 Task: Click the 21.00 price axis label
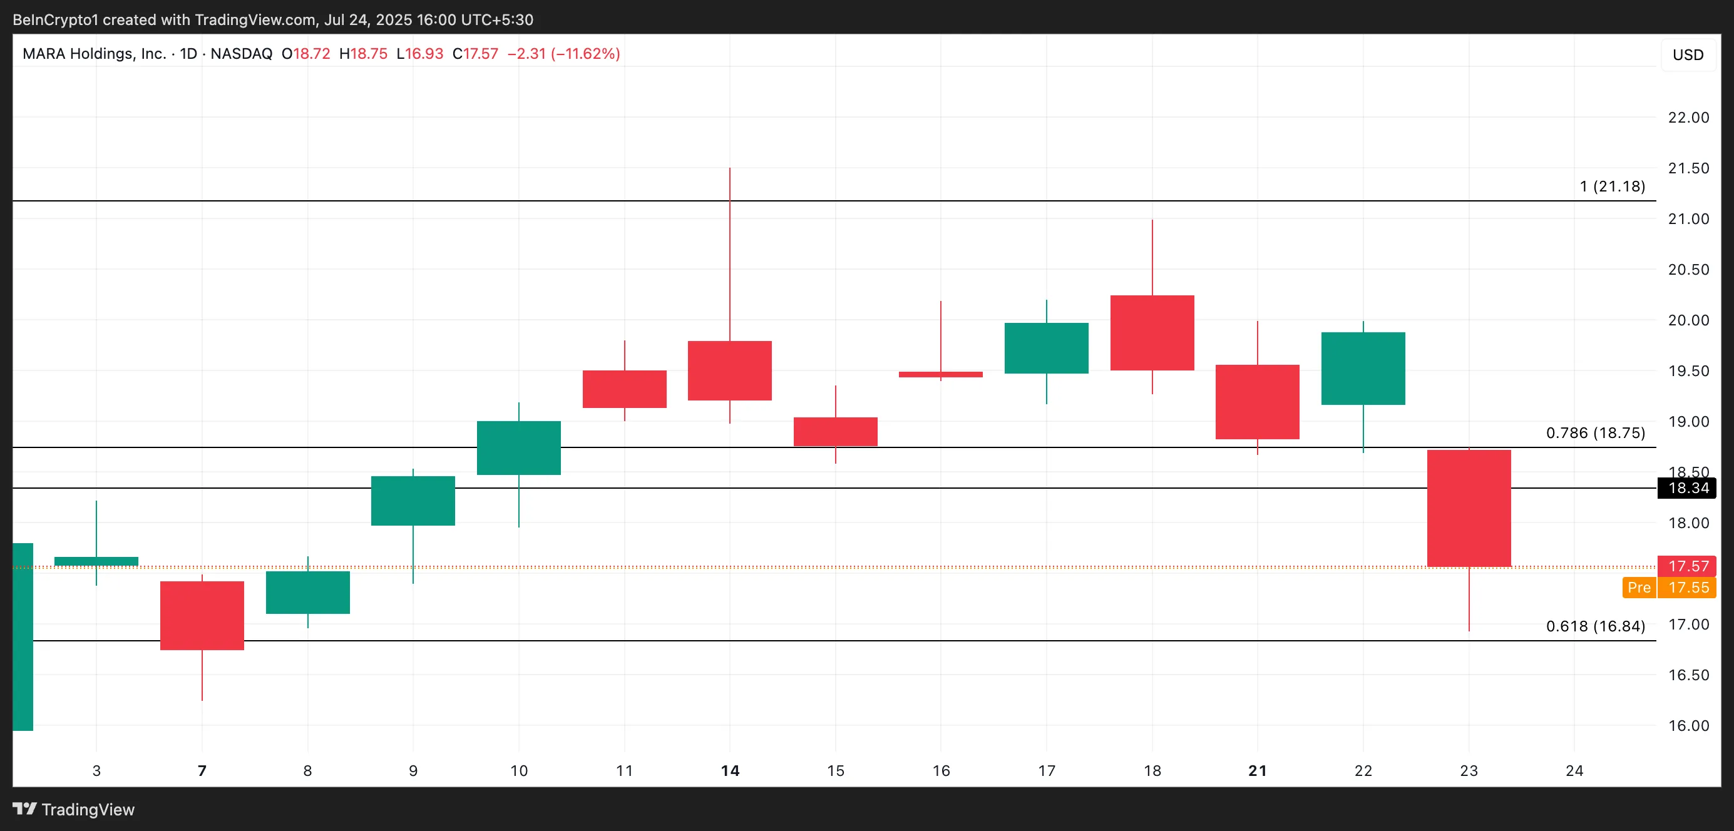point(1688,218)
